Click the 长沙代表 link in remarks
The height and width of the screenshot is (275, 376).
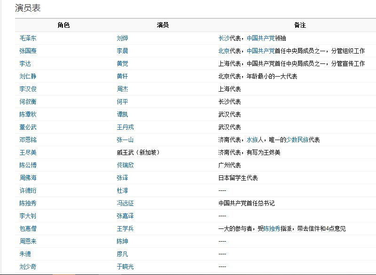(224, 38)
